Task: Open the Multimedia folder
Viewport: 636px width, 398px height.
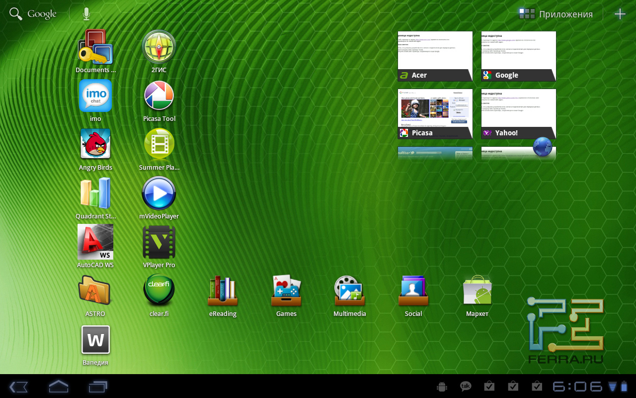Action: coord(350,291)
